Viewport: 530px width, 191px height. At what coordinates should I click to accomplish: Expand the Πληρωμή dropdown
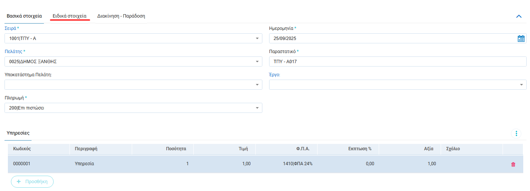257,108
